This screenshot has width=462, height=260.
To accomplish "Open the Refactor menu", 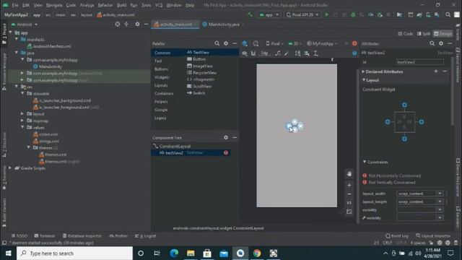I will pos(105,5).
